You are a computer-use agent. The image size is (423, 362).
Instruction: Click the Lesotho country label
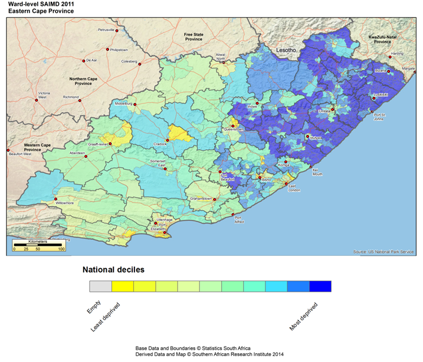[286, 51]
